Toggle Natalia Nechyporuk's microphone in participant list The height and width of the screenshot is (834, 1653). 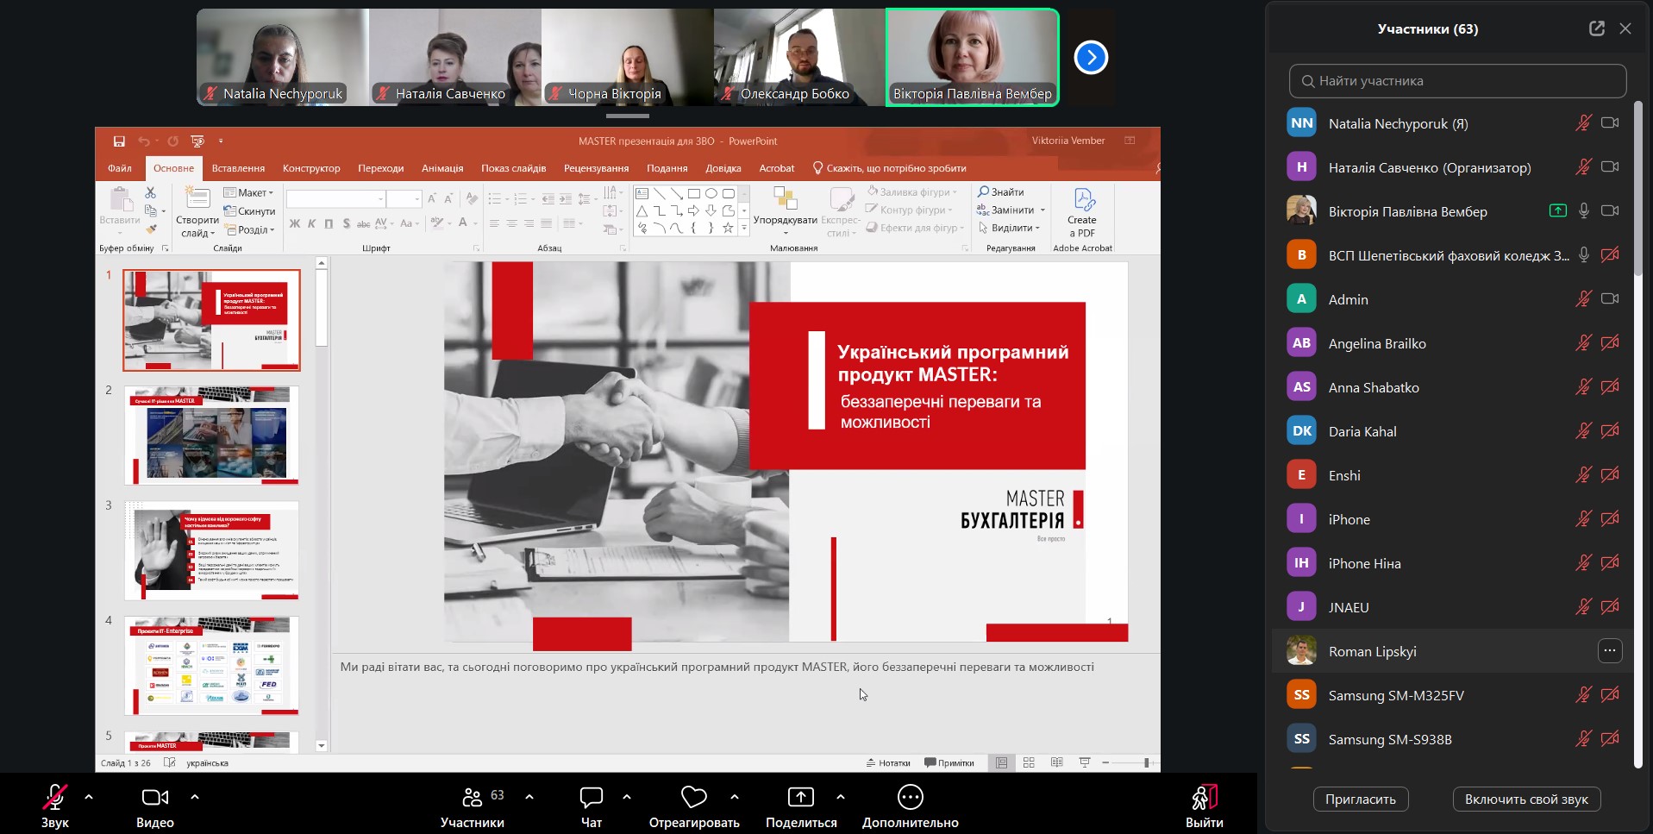coord(1583,123)
